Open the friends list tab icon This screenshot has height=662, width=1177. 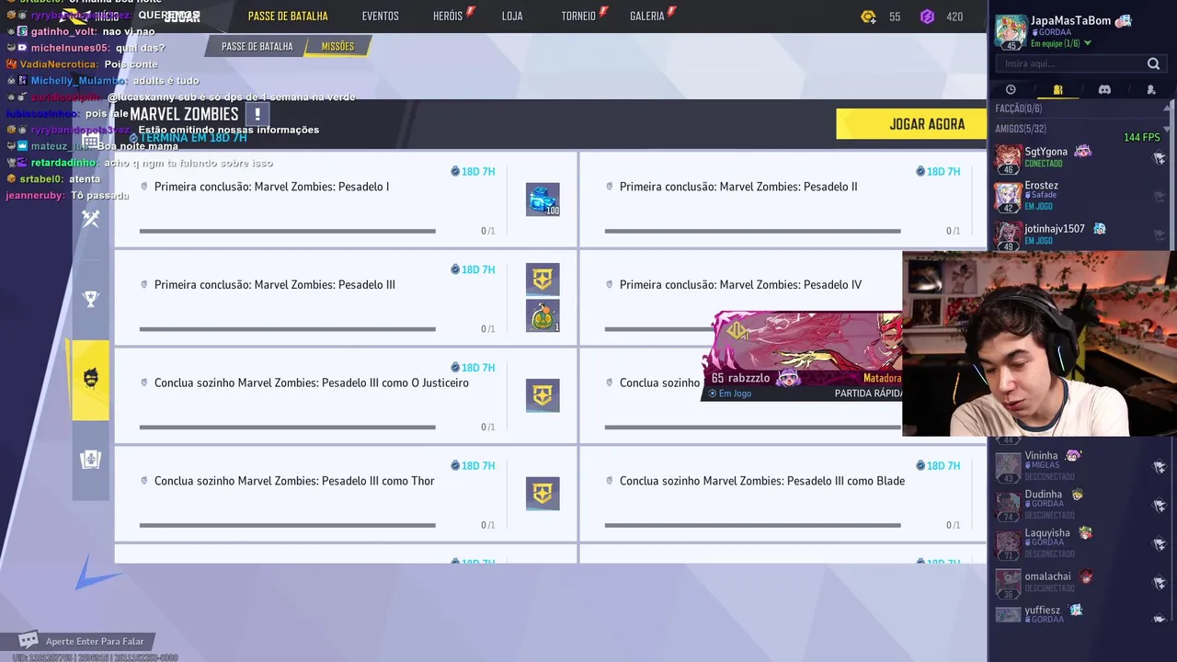click(x=1057, y=89)
